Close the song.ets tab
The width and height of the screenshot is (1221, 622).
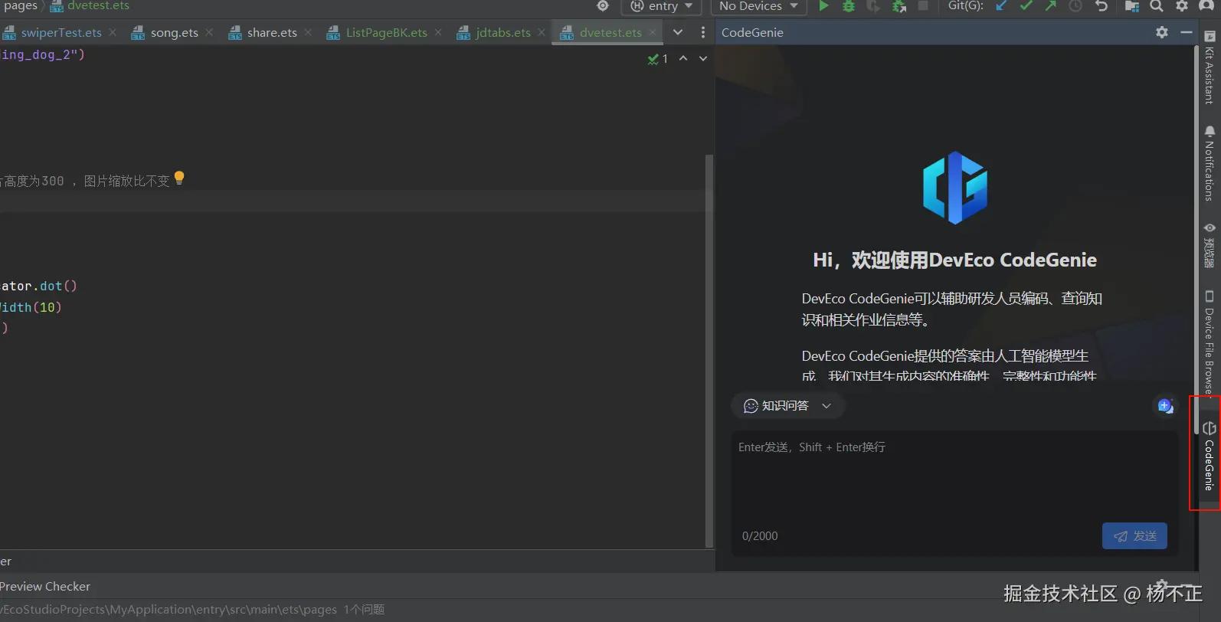[209, 32]
